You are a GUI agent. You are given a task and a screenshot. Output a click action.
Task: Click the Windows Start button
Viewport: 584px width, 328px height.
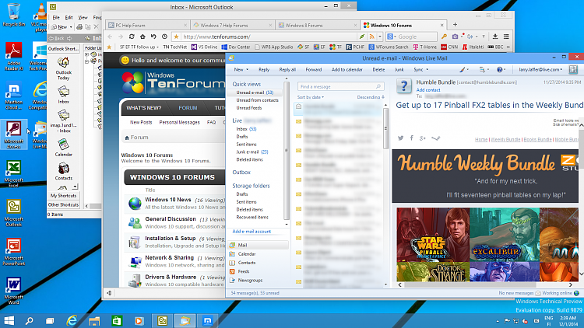[x=9, y=320]
